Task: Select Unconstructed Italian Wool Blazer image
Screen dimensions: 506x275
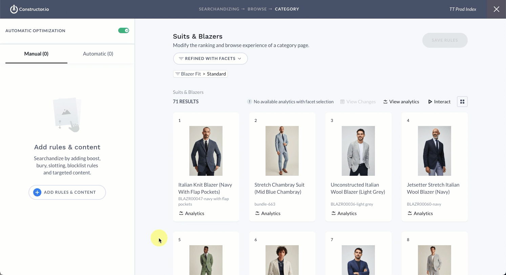Action: click(358, 151)
